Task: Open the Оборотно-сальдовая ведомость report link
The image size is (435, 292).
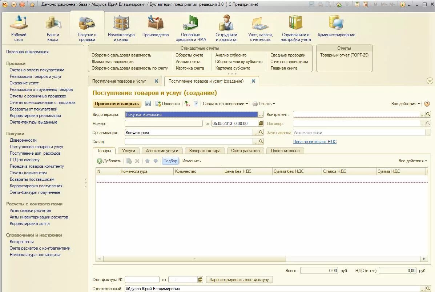Action: coord(121,55)
